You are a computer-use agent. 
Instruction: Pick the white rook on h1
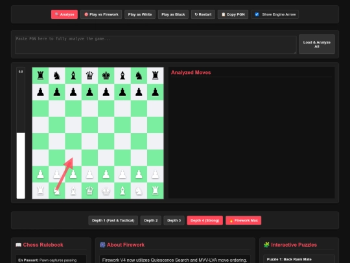click(x=156, y=190)
